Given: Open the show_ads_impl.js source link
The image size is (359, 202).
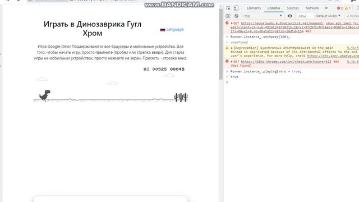Looking at the screenshot, I should 342,24.
